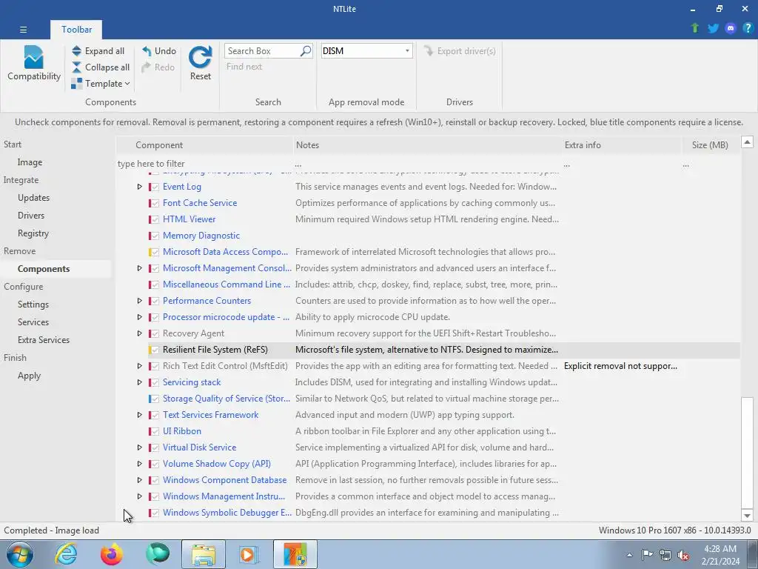758x569 pixels.
Task: Click the 'type here to filter' field
Action: (204, 164)
